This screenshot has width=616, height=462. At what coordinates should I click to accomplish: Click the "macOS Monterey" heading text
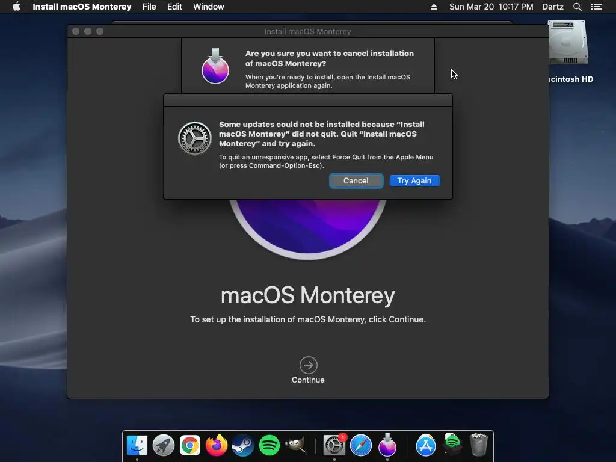coord(308,295)
